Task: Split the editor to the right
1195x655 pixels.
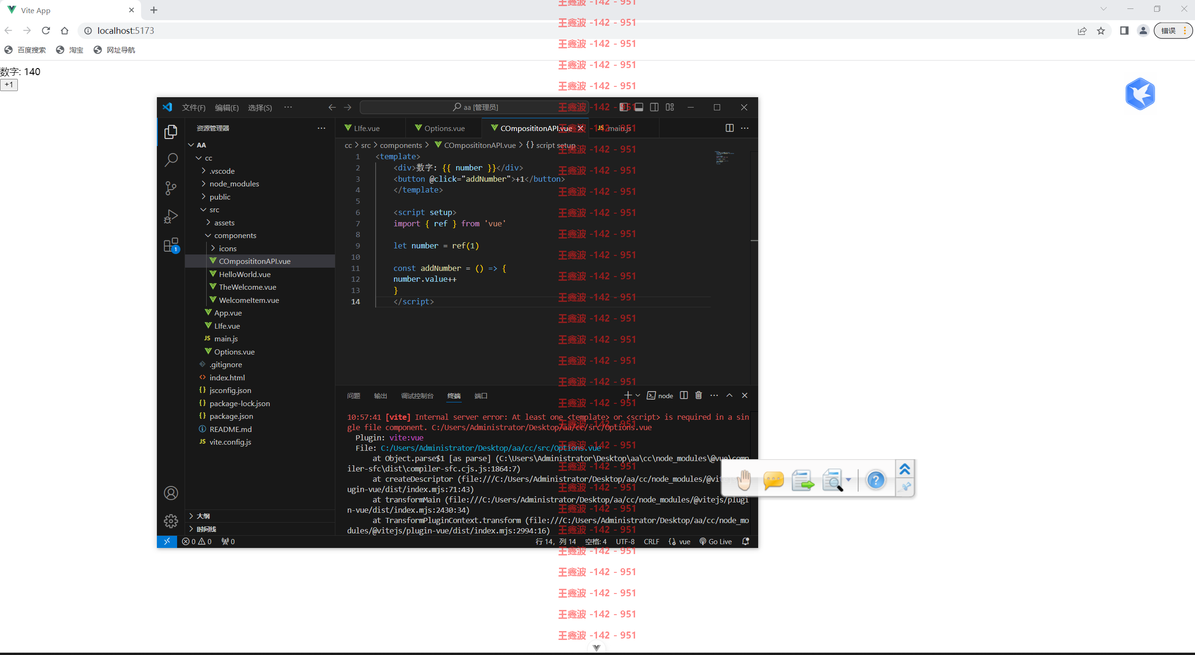Action: click(729, 128)
